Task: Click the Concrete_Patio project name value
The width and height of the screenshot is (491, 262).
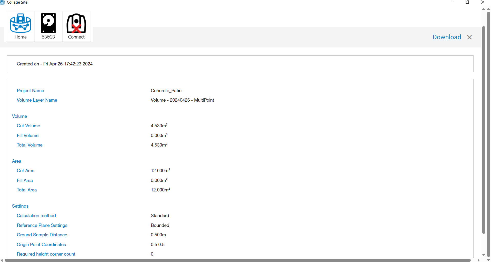Action: (166, 91)
